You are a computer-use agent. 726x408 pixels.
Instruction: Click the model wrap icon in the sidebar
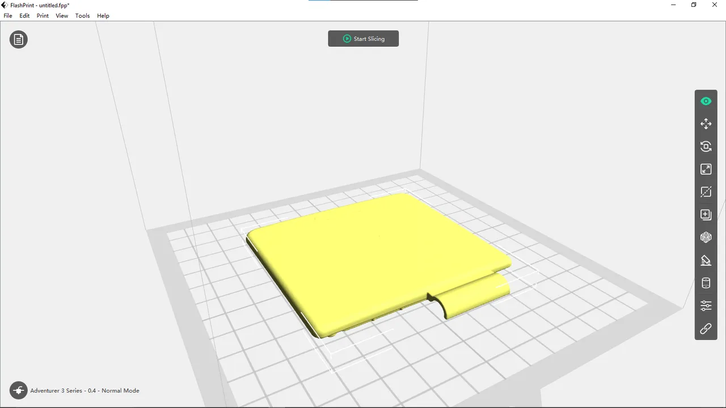click(x=706, y=237)
